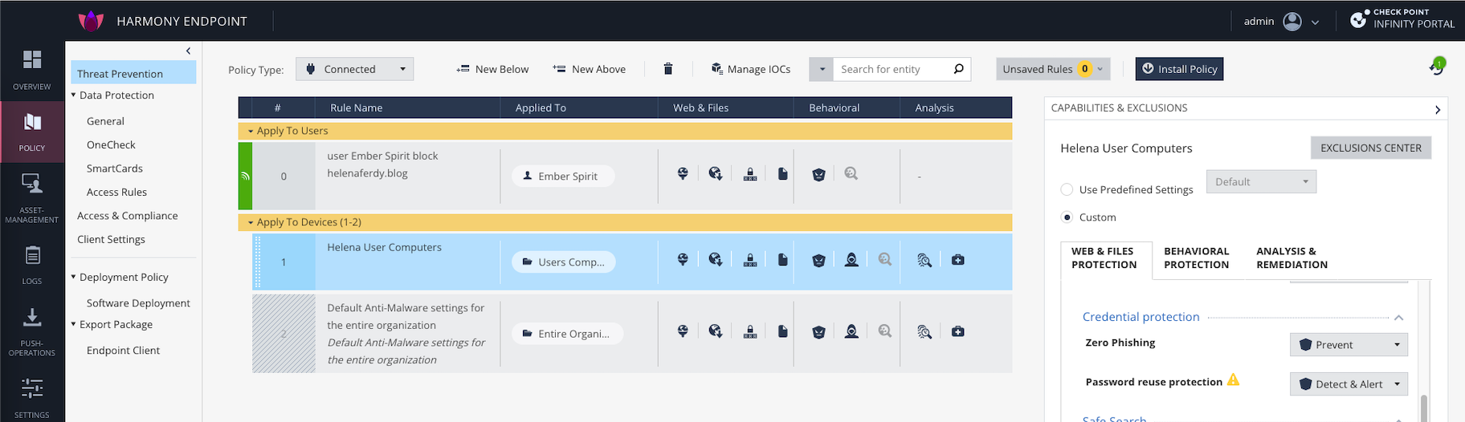
Task: Open Push Operations in sidebar
Action: click(x=32, y=331)
